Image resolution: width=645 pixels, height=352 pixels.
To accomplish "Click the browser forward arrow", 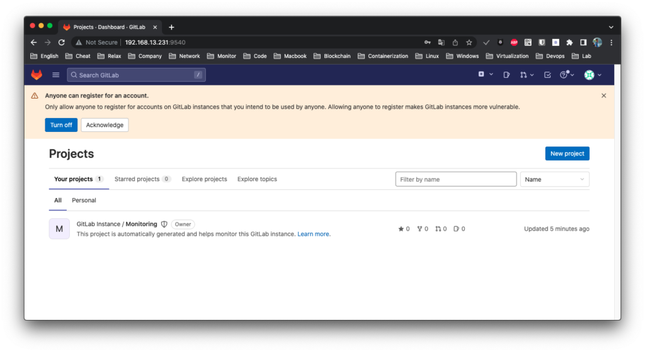I will click(48, 42).
